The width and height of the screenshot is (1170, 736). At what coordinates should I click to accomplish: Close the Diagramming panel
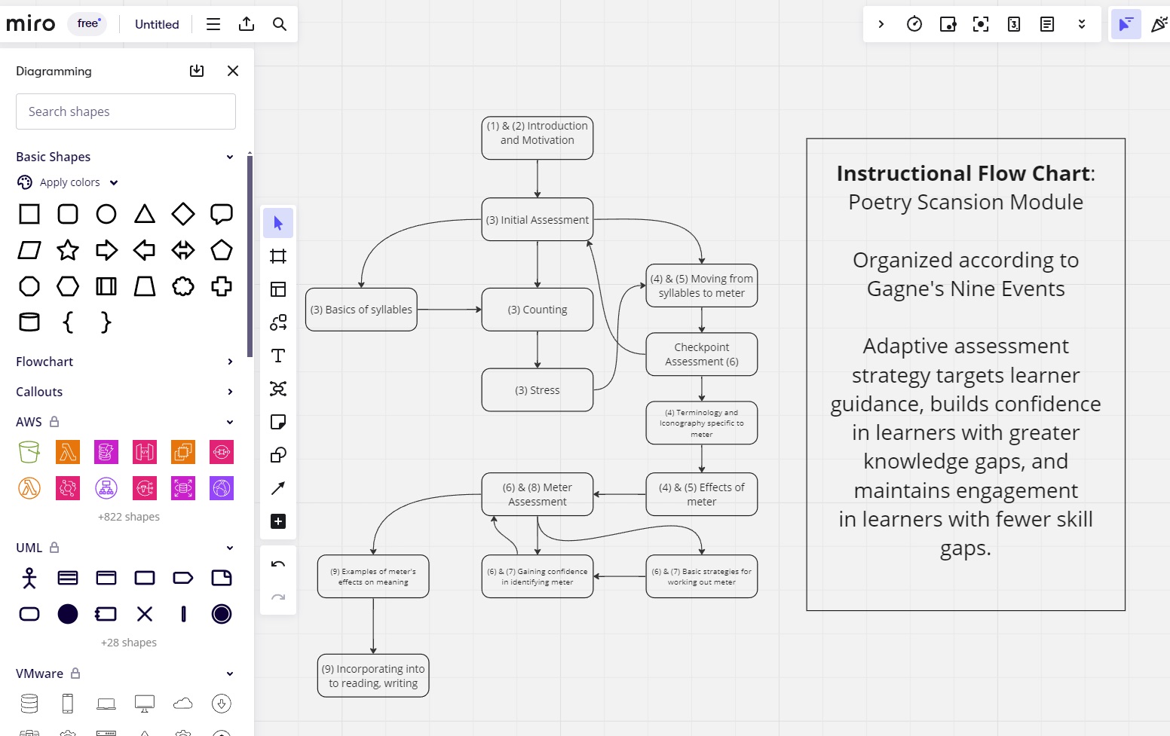tap(233, 71)
